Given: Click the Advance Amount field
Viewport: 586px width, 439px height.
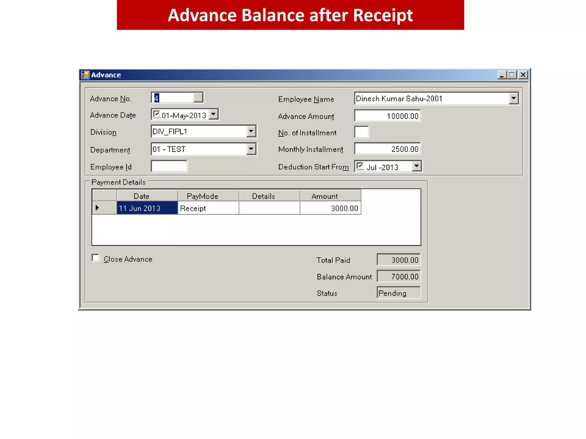Looking at the screenshot, I should tap(387, 116).
